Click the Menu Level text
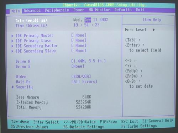 [136, 30]
